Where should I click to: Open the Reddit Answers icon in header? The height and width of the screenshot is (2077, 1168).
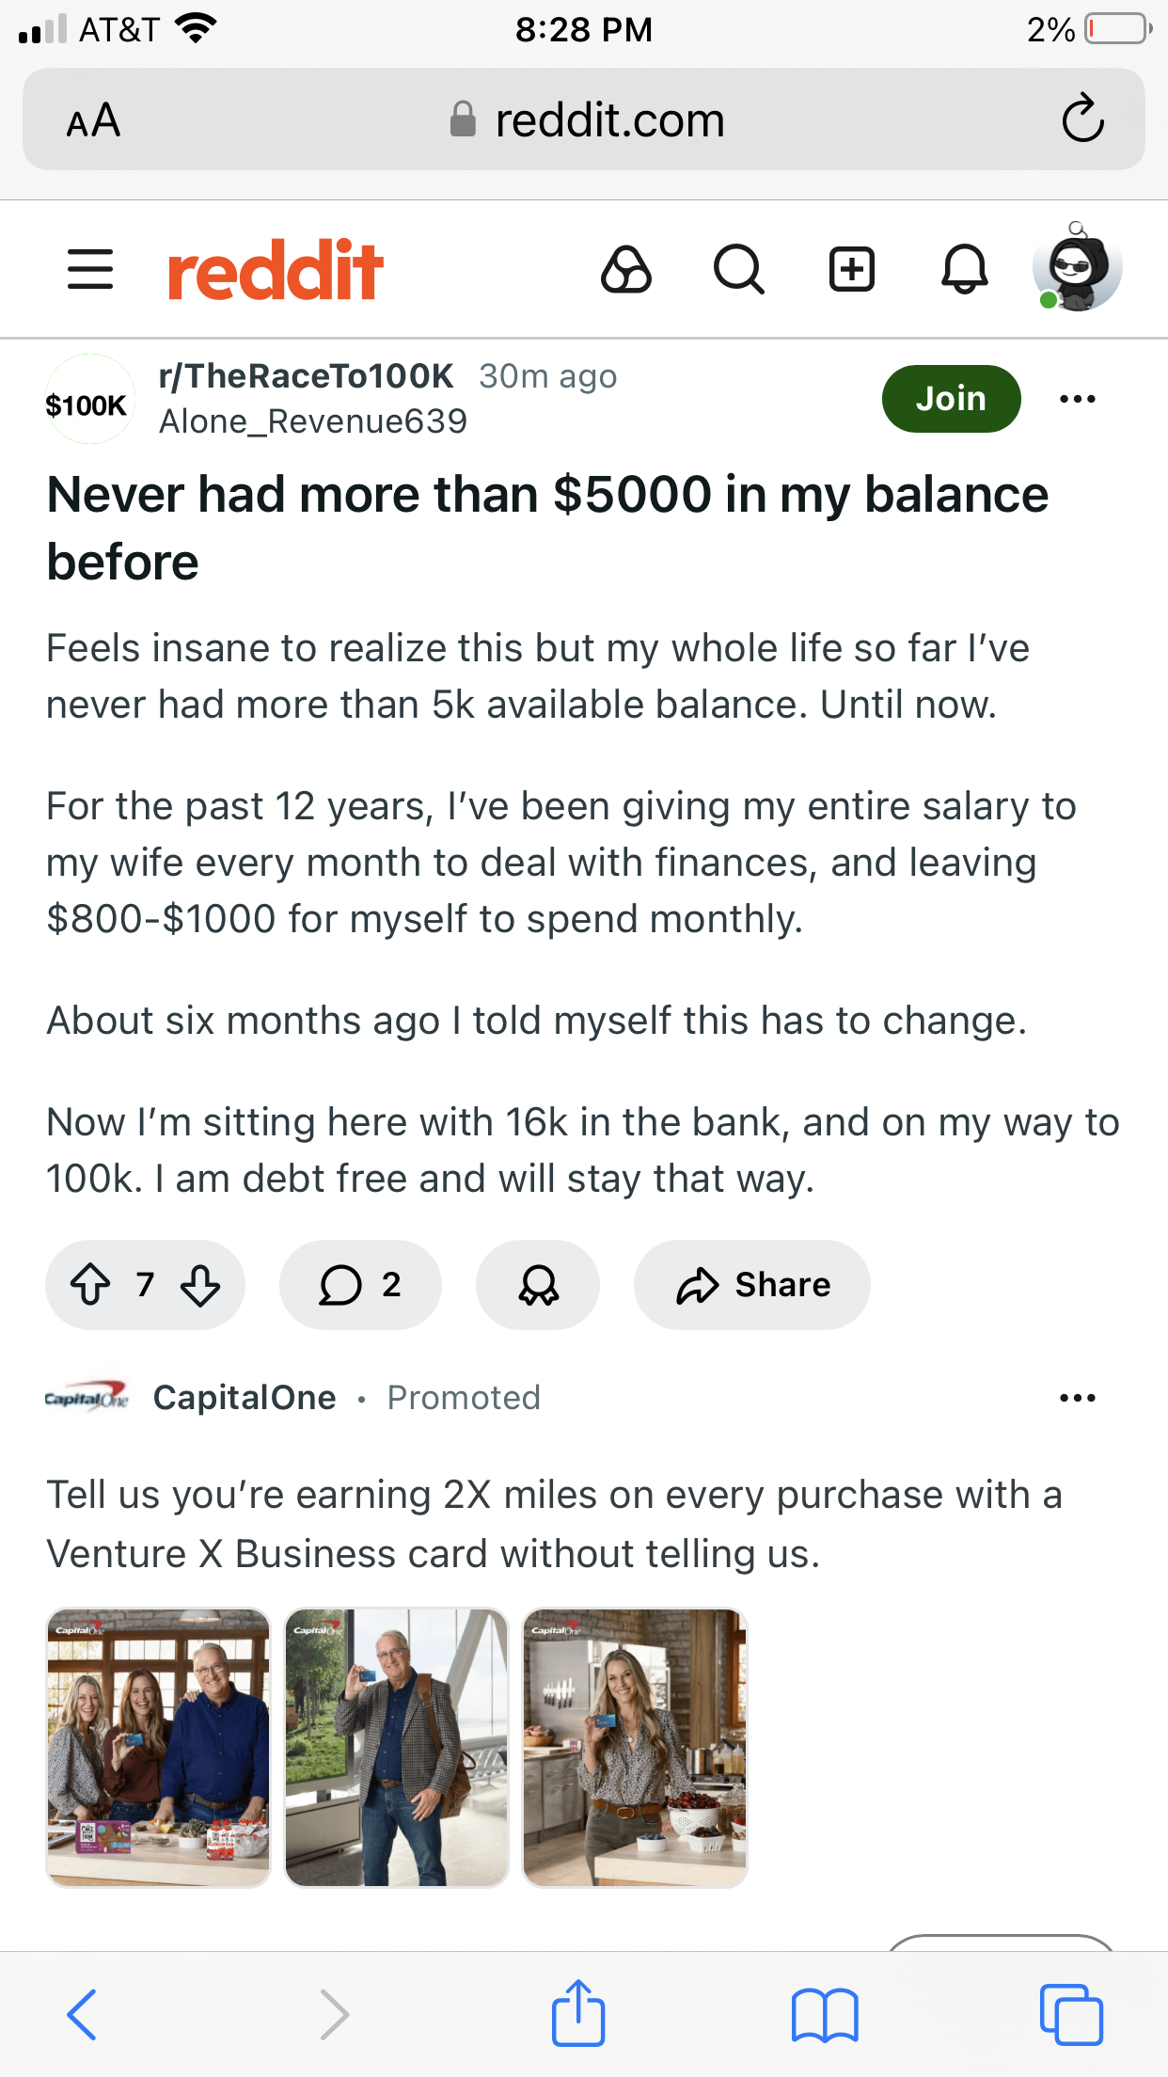626,270
